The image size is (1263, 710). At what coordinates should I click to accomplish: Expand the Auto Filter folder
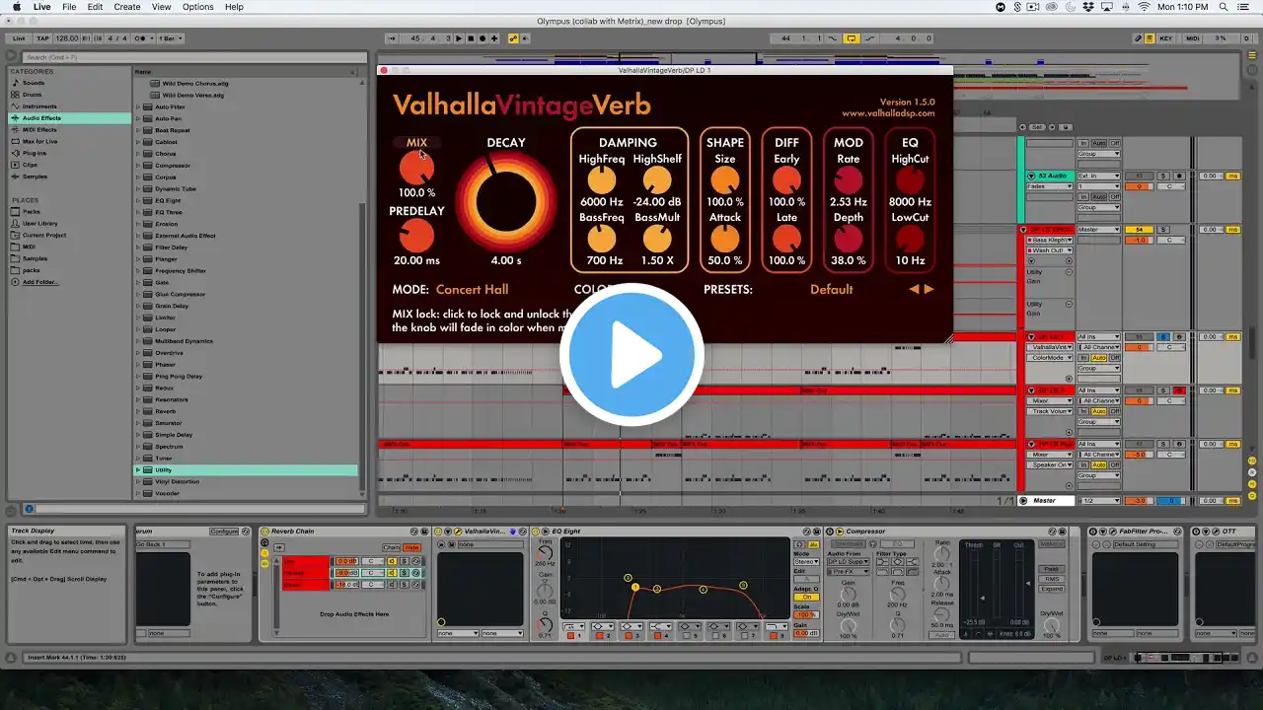(x=138, y=106)
